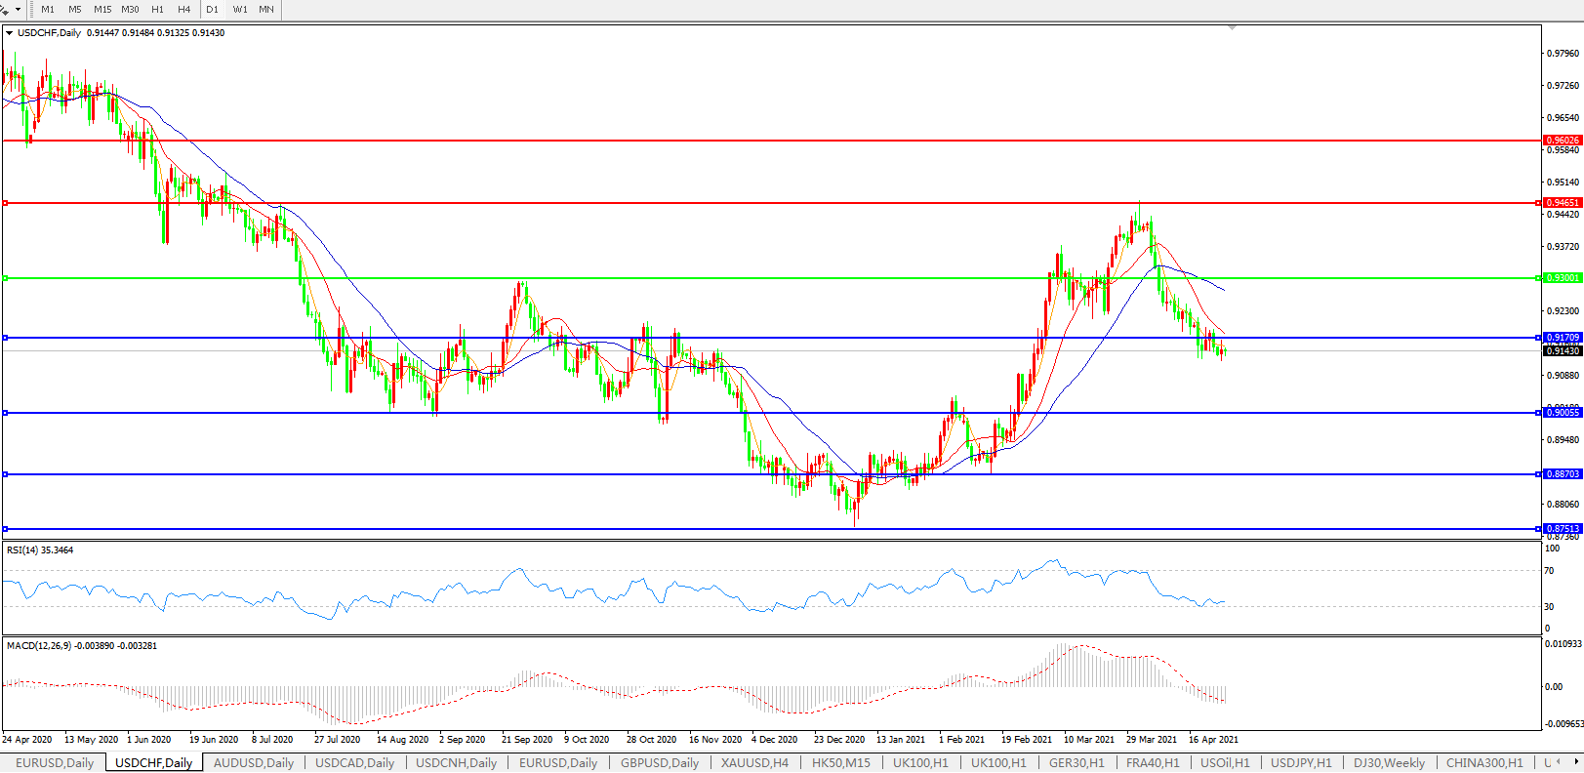
Task: Select the H4 timeframe button
Action: [184, 9]
